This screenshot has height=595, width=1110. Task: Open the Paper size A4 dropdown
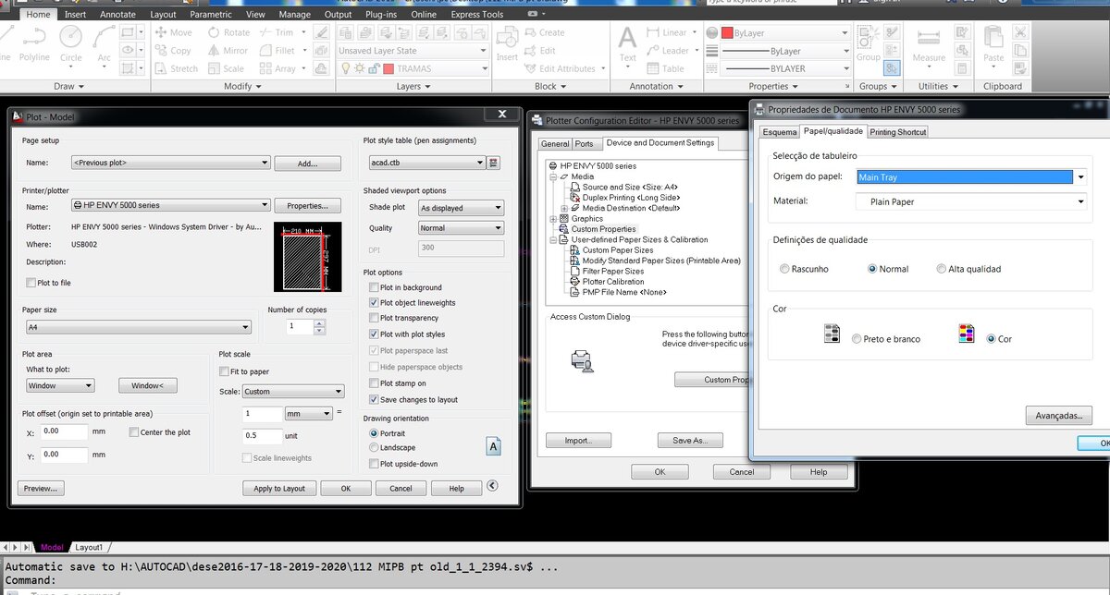[139, 327]
